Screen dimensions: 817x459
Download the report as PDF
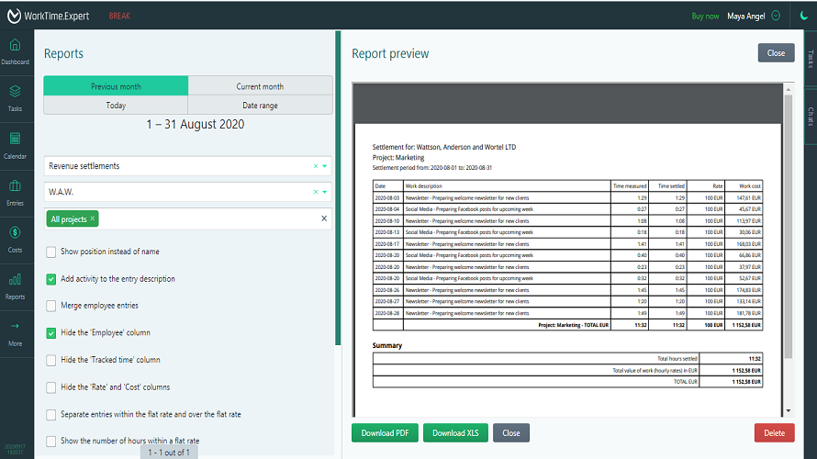point(384,433)
